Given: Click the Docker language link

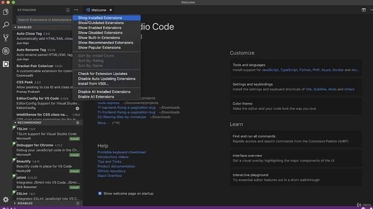Looking at the screenshot, I should pos(338,70).
